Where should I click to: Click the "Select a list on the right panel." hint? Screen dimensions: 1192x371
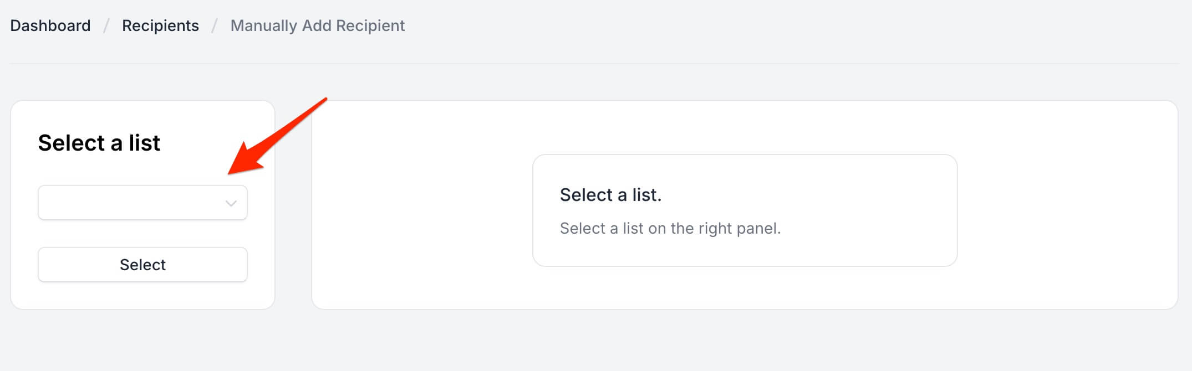[670, 228]
